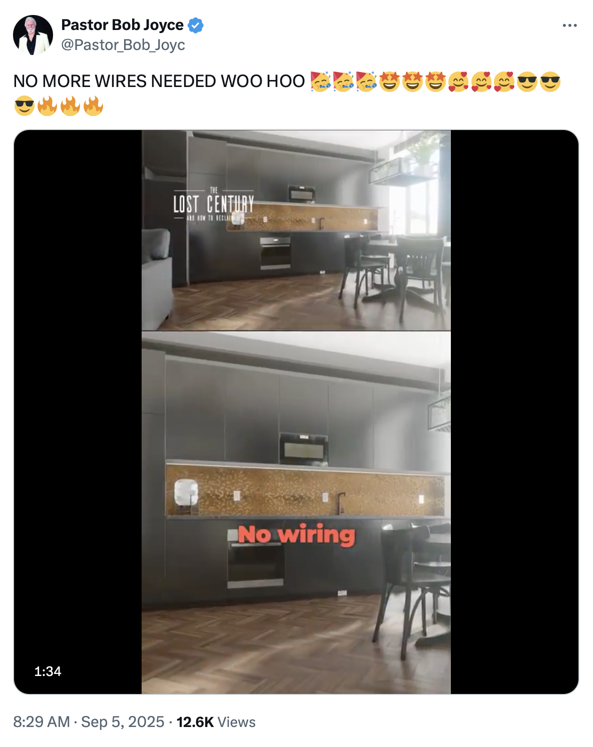
Task: Click the Sep 5, 2025 date
Action: pyautogui.click(x=123, y=722)
